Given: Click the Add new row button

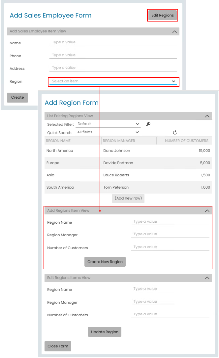Looking at the screenshot, I should 129,198.
